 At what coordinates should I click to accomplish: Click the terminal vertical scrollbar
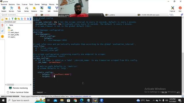pyautogui.click(x=183, y=72)
